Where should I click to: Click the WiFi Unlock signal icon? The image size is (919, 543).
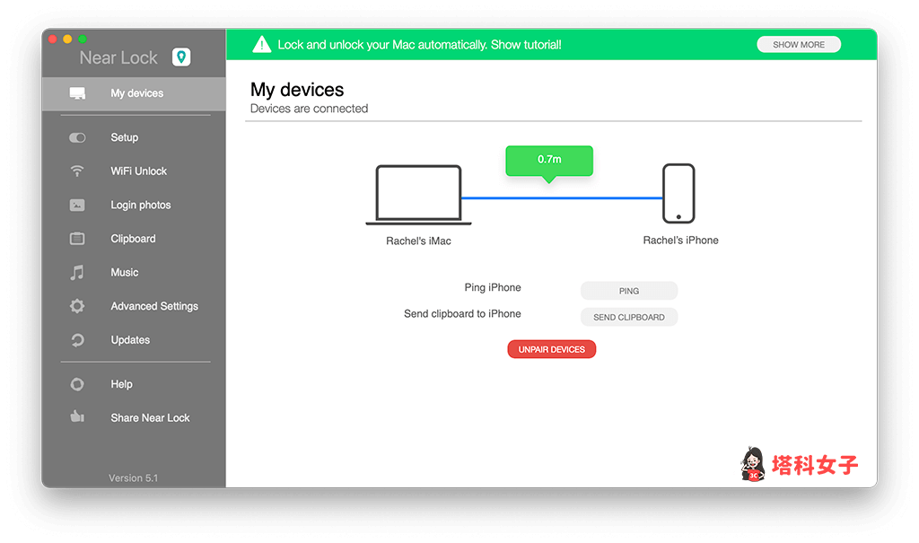click(77, 171)
